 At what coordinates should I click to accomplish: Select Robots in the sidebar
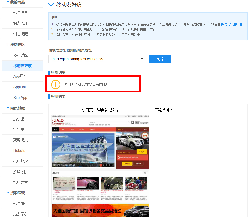[x=19, y=150]
